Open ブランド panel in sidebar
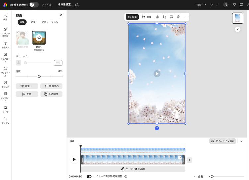The height and width of the screenshot is (180, 249). click(5, 84)
